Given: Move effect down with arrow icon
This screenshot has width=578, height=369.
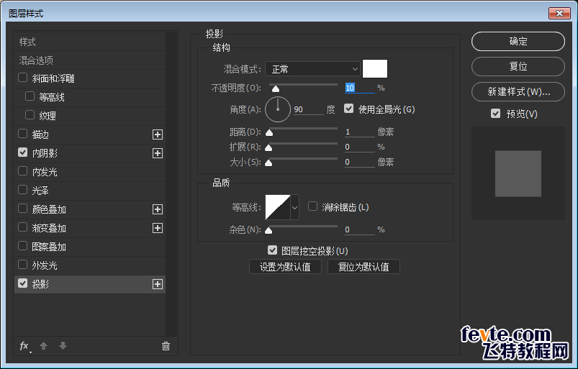Looking at the screenshot, I should click(63, 346).
